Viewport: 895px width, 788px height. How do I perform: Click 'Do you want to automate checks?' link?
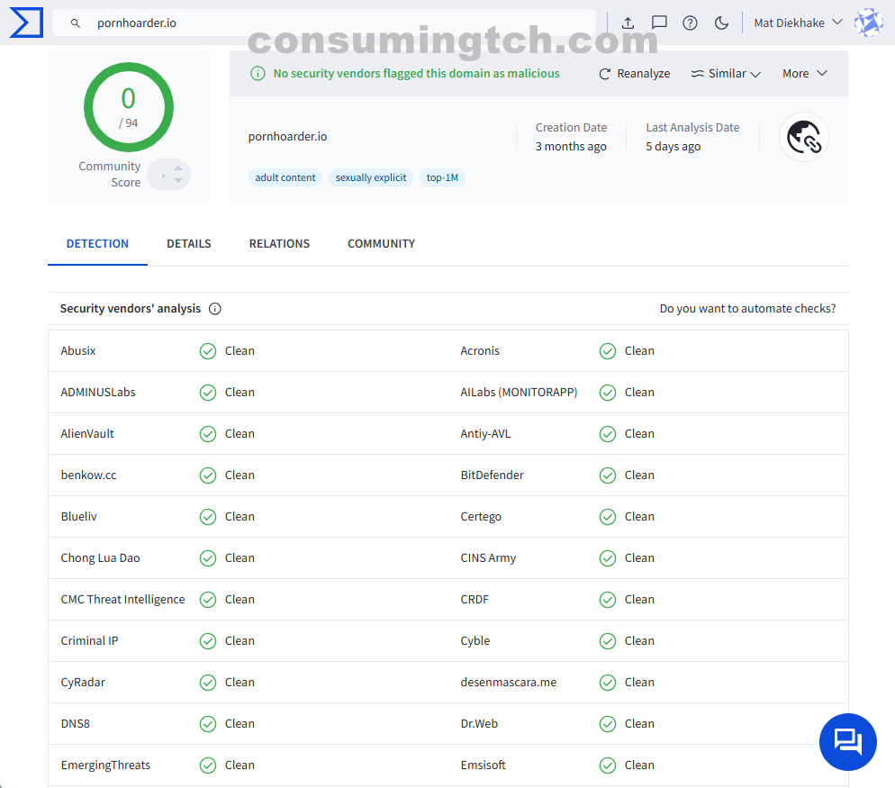click(747, 309)
